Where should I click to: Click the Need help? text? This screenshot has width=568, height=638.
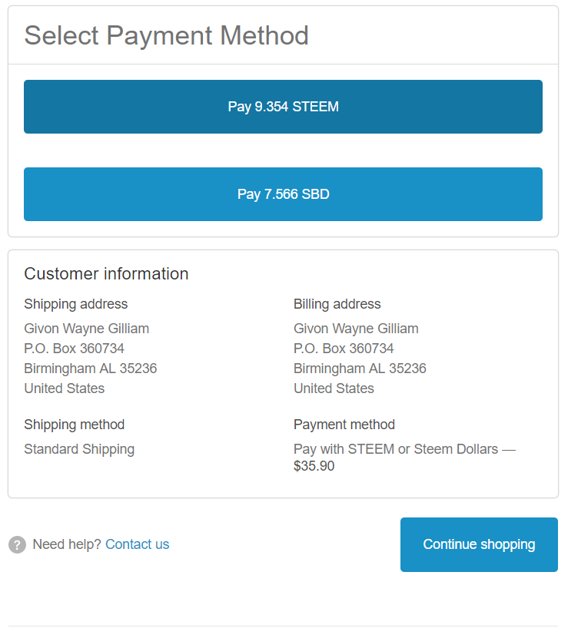click(x=67, y=544)
